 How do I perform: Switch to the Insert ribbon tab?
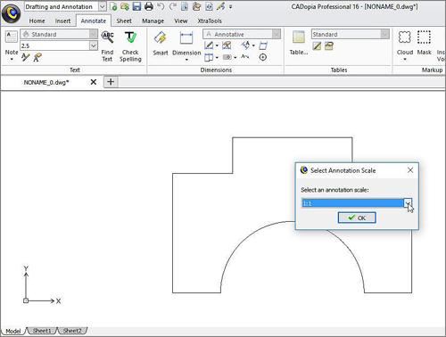tap(62, 21)
